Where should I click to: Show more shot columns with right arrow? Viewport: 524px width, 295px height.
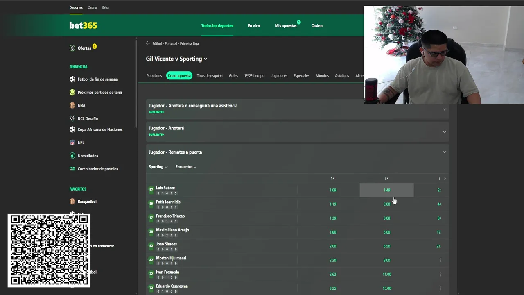(445, 179)
